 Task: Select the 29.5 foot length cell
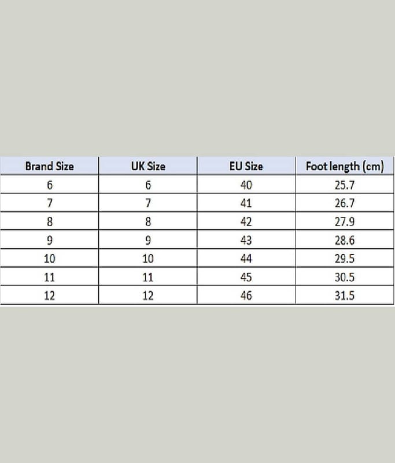point(345,259)
